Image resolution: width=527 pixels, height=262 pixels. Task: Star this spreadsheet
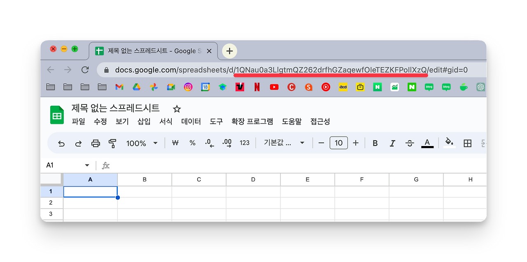(x=177, y=109)
